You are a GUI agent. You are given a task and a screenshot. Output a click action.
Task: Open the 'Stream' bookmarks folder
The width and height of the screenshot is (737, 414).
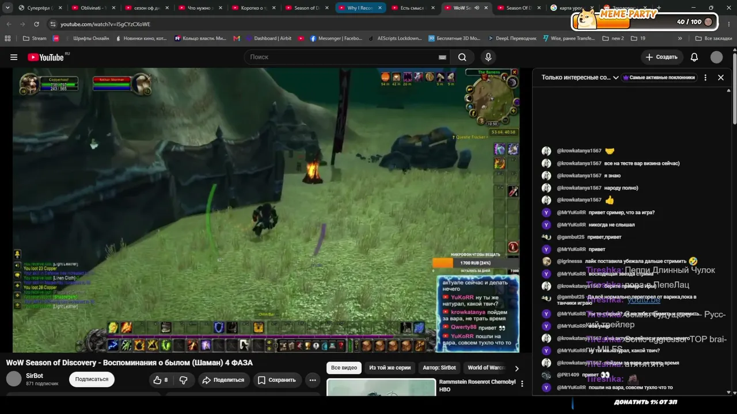click(x=35, y=39)
